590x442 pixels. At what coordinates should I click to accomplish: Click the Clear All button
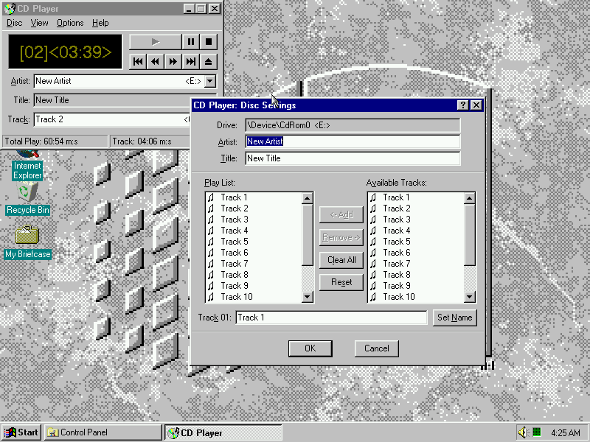click(341, 260)
